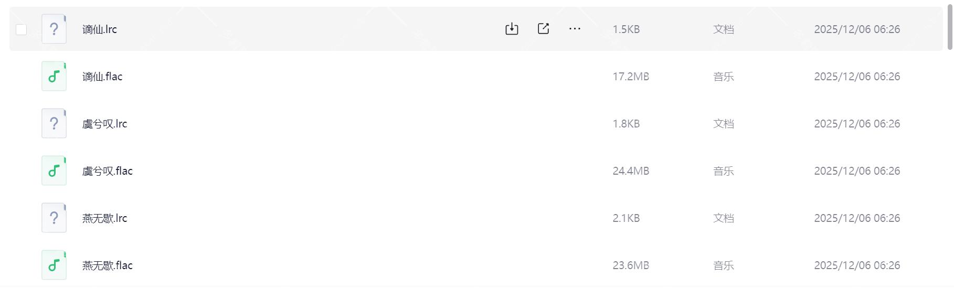Click the 虞兮叹.lrc file icon

(54, 123)
